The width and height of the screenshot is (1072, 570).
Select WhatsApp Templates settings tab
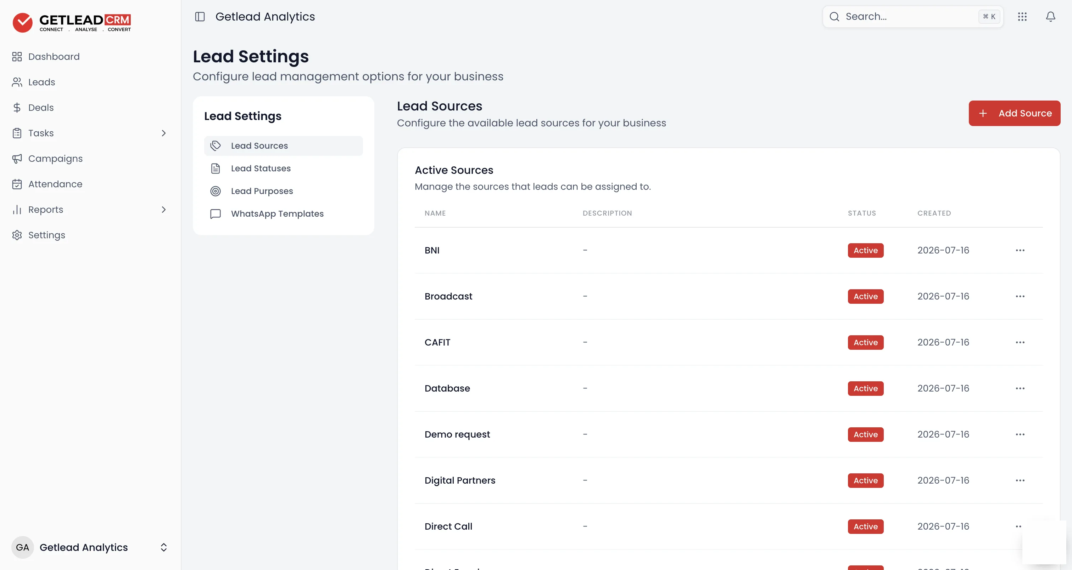[x=283, y=214]
